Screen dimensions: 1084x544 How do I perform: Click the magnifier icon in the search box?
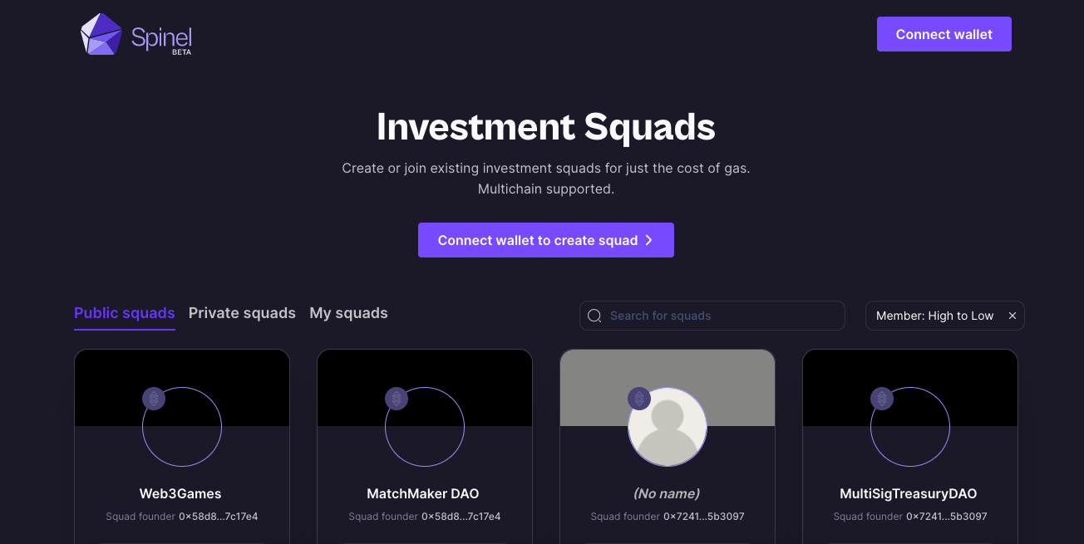click(x=594, y=316)
